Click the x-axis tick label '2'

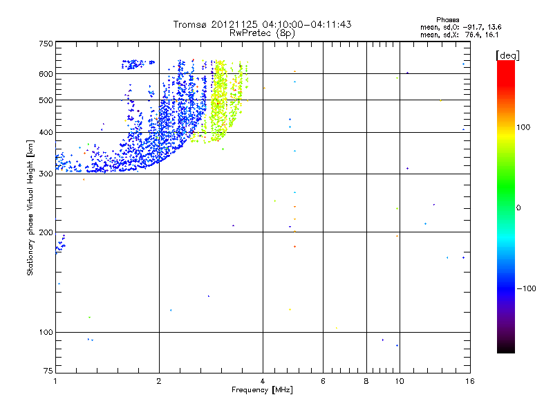tap(159, 381)
